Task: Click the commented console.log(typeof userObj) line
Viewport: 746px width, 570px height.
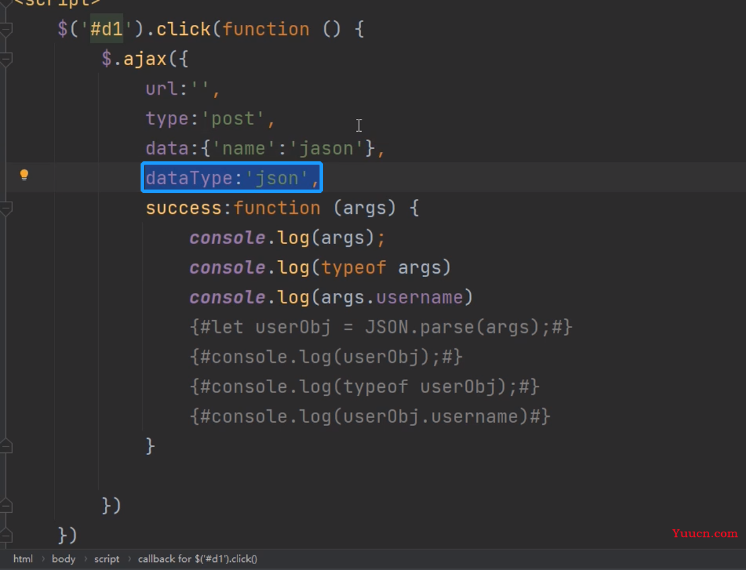Action: point(365,386)
